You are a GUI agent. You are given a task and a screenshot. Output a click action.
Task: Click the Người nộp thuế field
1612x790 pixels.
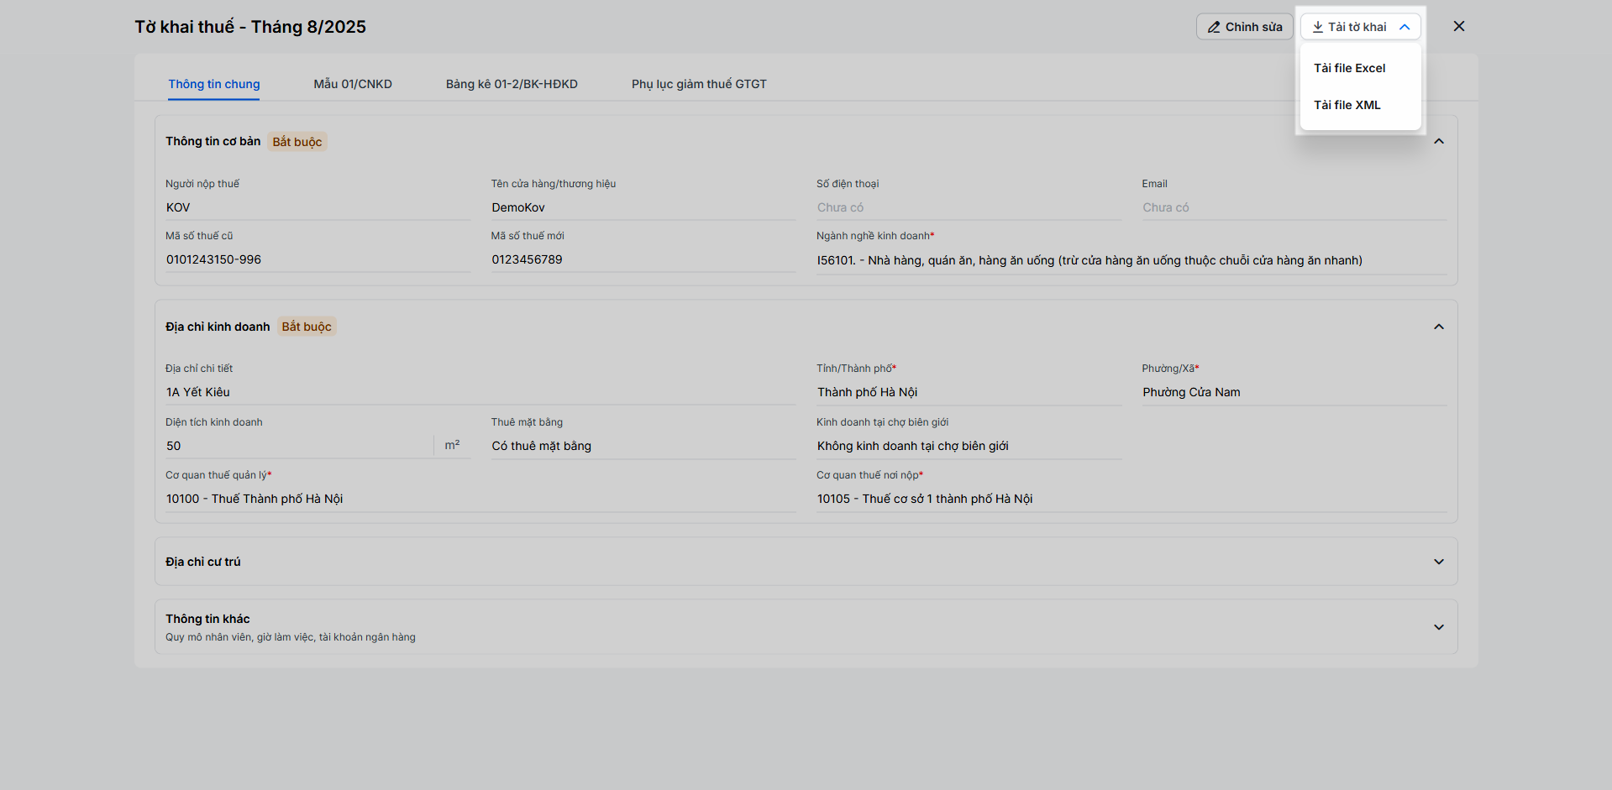pos(318,207)
